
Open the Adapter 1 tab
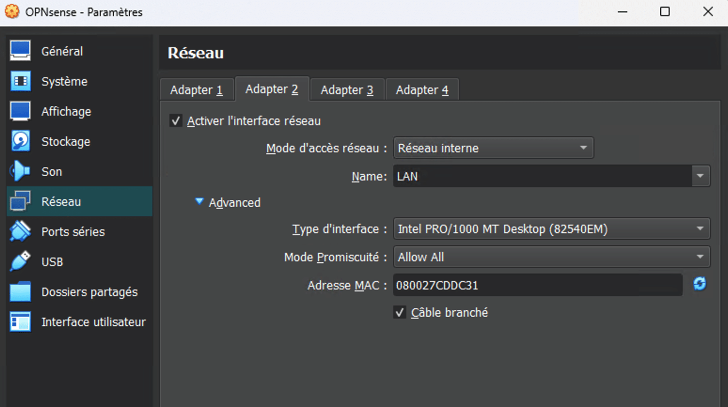(x=197, y=89)
